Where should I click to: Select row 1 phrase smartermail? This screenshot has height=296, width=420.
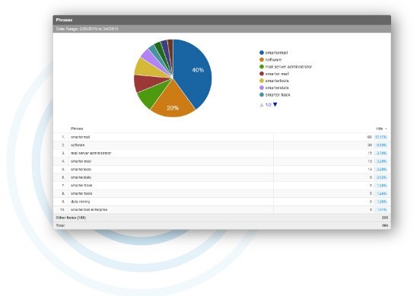coord(80,137)
